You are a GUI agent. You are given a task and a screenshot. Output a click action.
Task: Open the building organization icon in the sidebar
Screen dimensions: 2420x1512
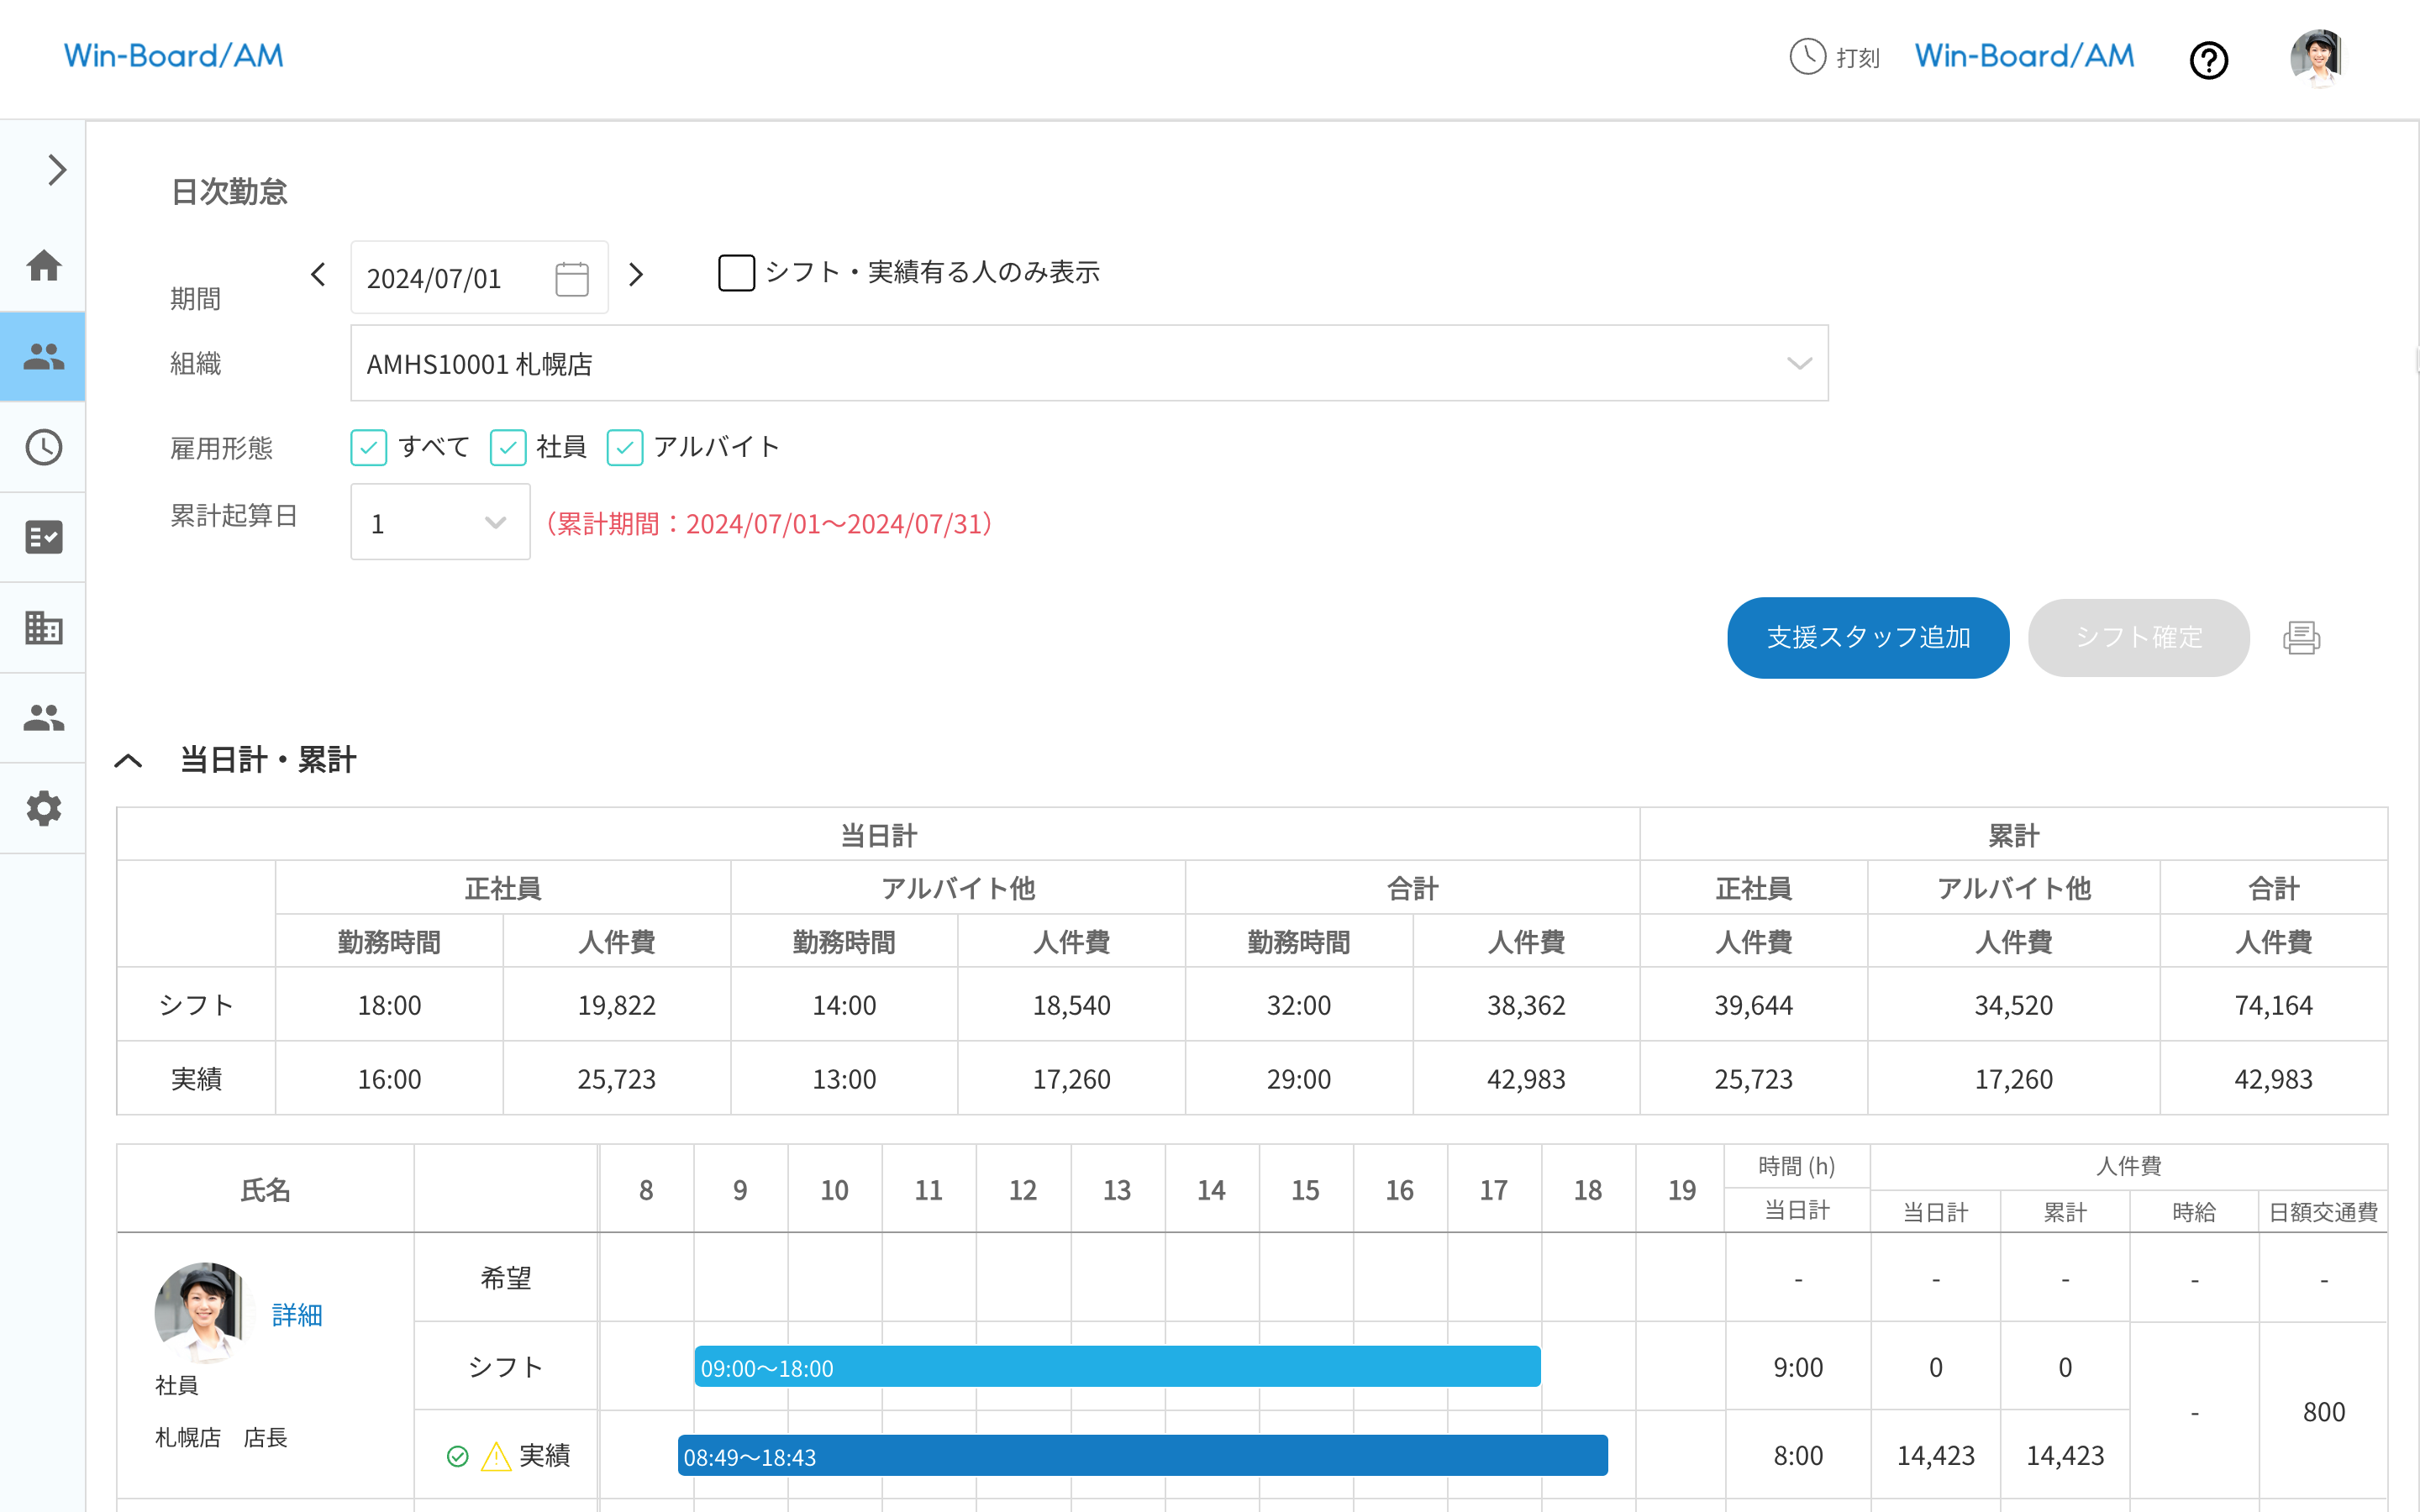[x=43, y=628]
